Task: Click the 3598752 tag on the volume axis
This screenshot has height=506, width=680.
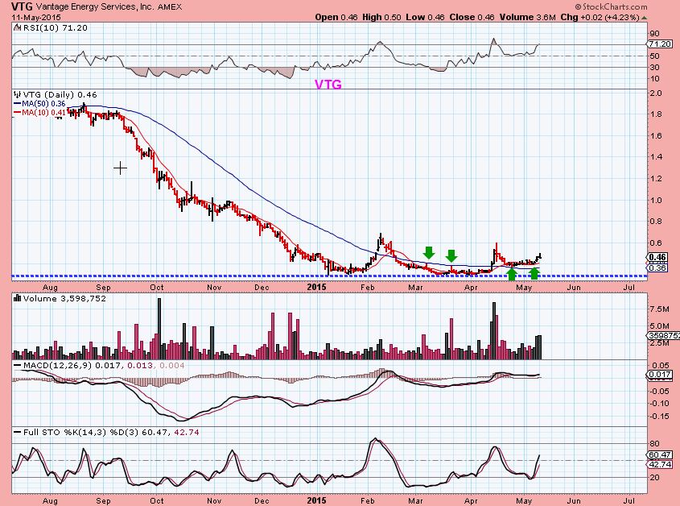Action: tap(664, 335)
